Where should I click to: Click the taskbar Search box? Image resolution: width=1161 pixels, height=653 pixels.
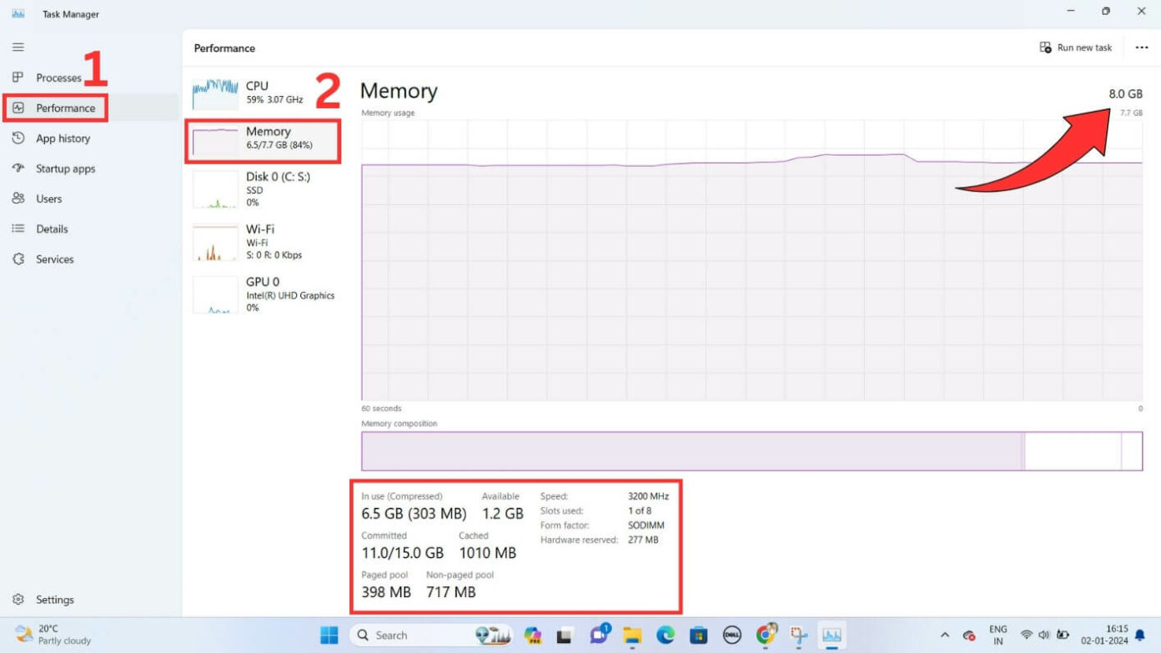pos(417,635)
